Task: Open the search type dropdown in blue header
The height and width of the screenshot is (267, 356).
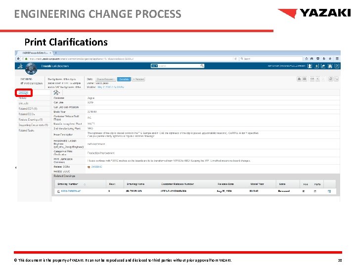Action: [x=154, y=66]
